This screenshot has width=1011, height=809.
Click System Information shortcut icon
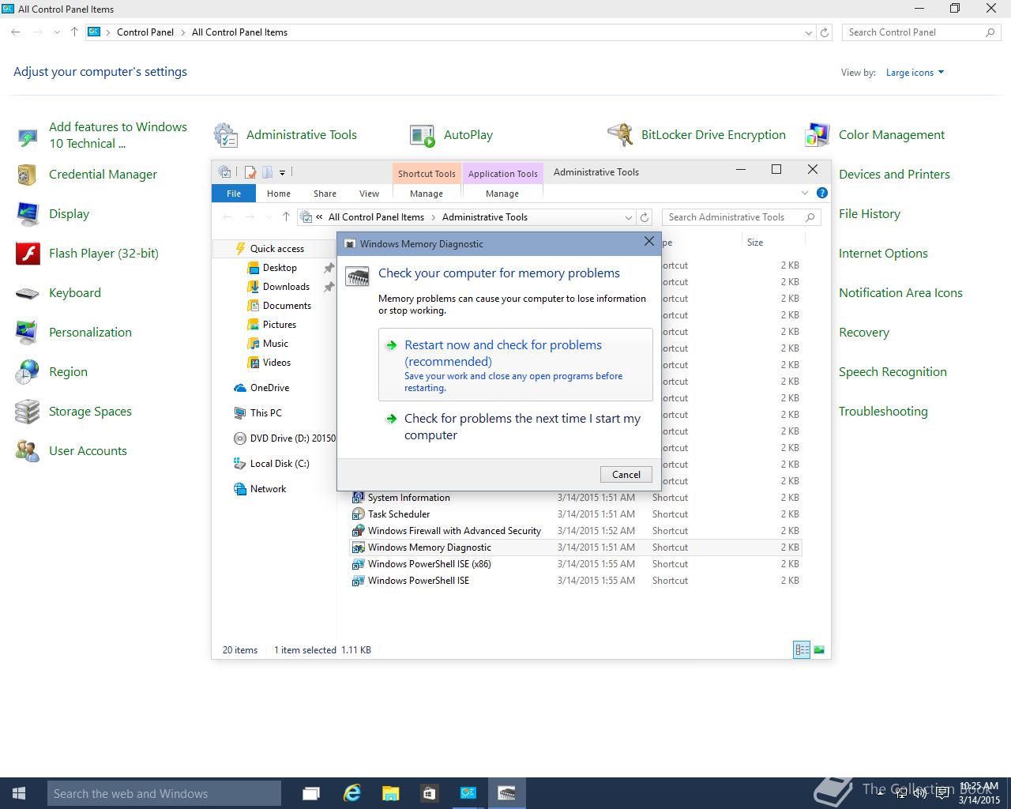click(358, 498)
